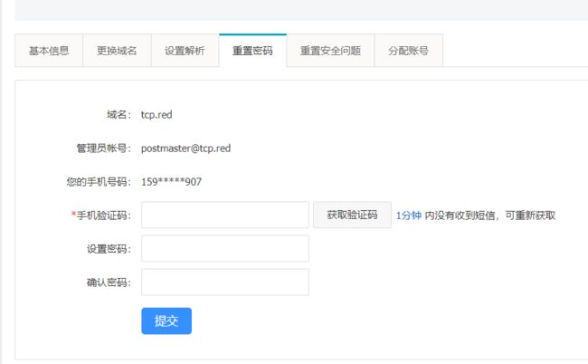The width and height of the screenshot is (588, 364).
Task: Switch to the 基本信息 tab
Action: click(x=49, y=51)
